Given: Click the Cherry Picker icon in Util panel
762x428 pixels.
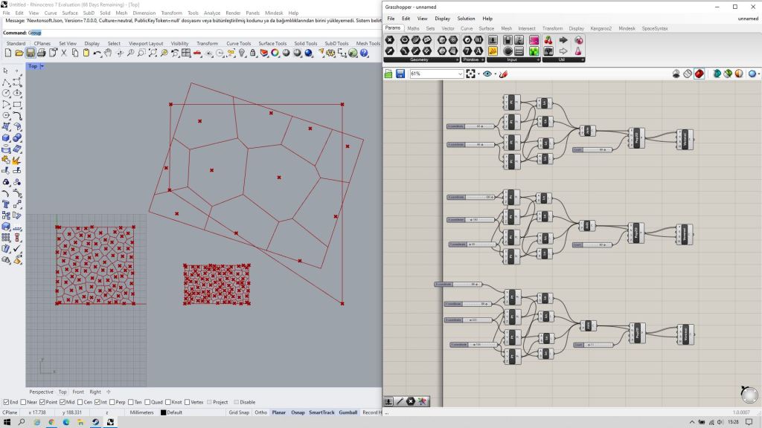Looking at the screenshot, I should (x=548, y=41).
